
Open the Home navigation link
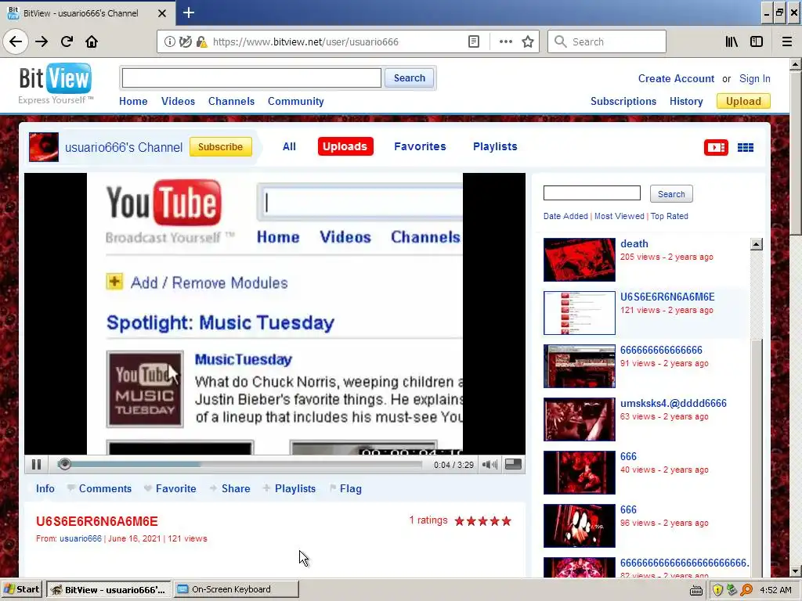pos(133,101)
